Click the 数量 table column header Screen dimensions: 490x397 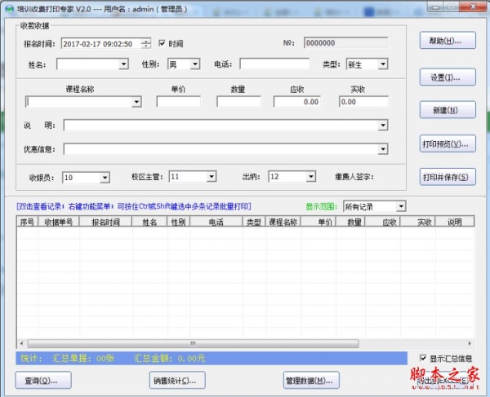pos(350,222)
